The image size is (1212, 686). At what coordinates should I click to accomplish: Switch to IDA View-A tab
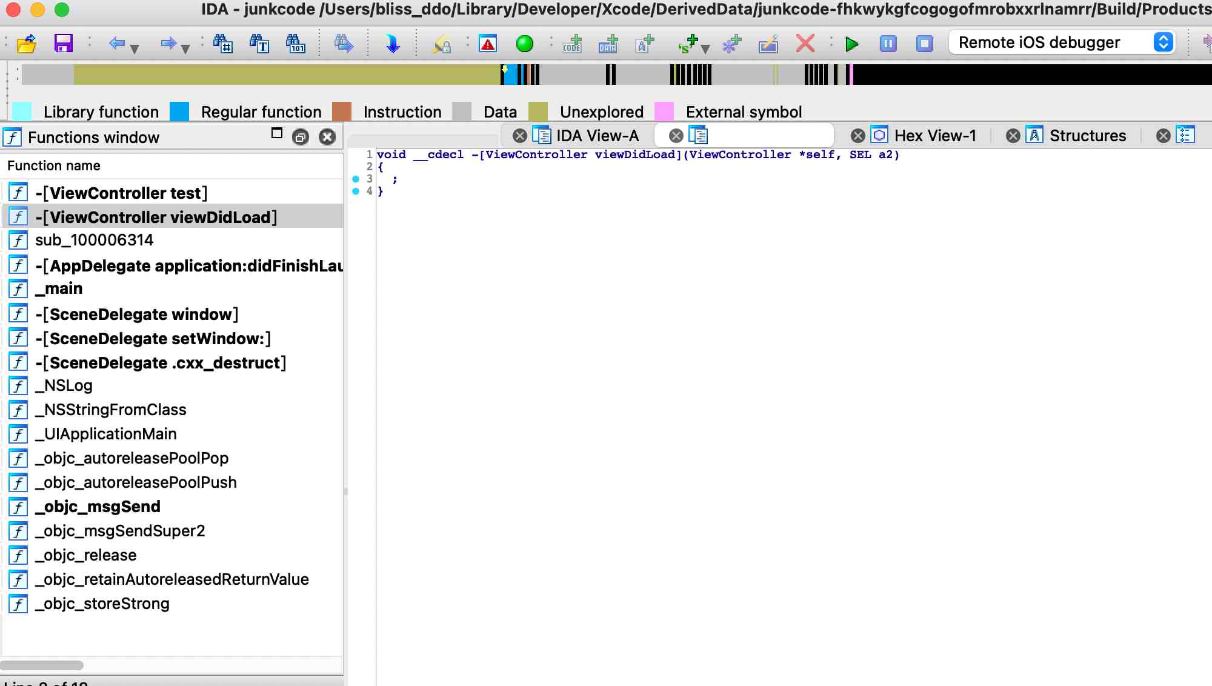(597, 136)
